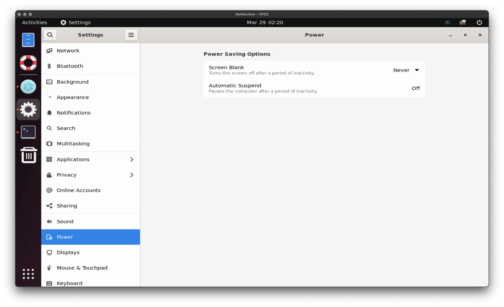The image size is (504, 307).
Task: Select the Sound speaker icon
Action: pos(50,221)
